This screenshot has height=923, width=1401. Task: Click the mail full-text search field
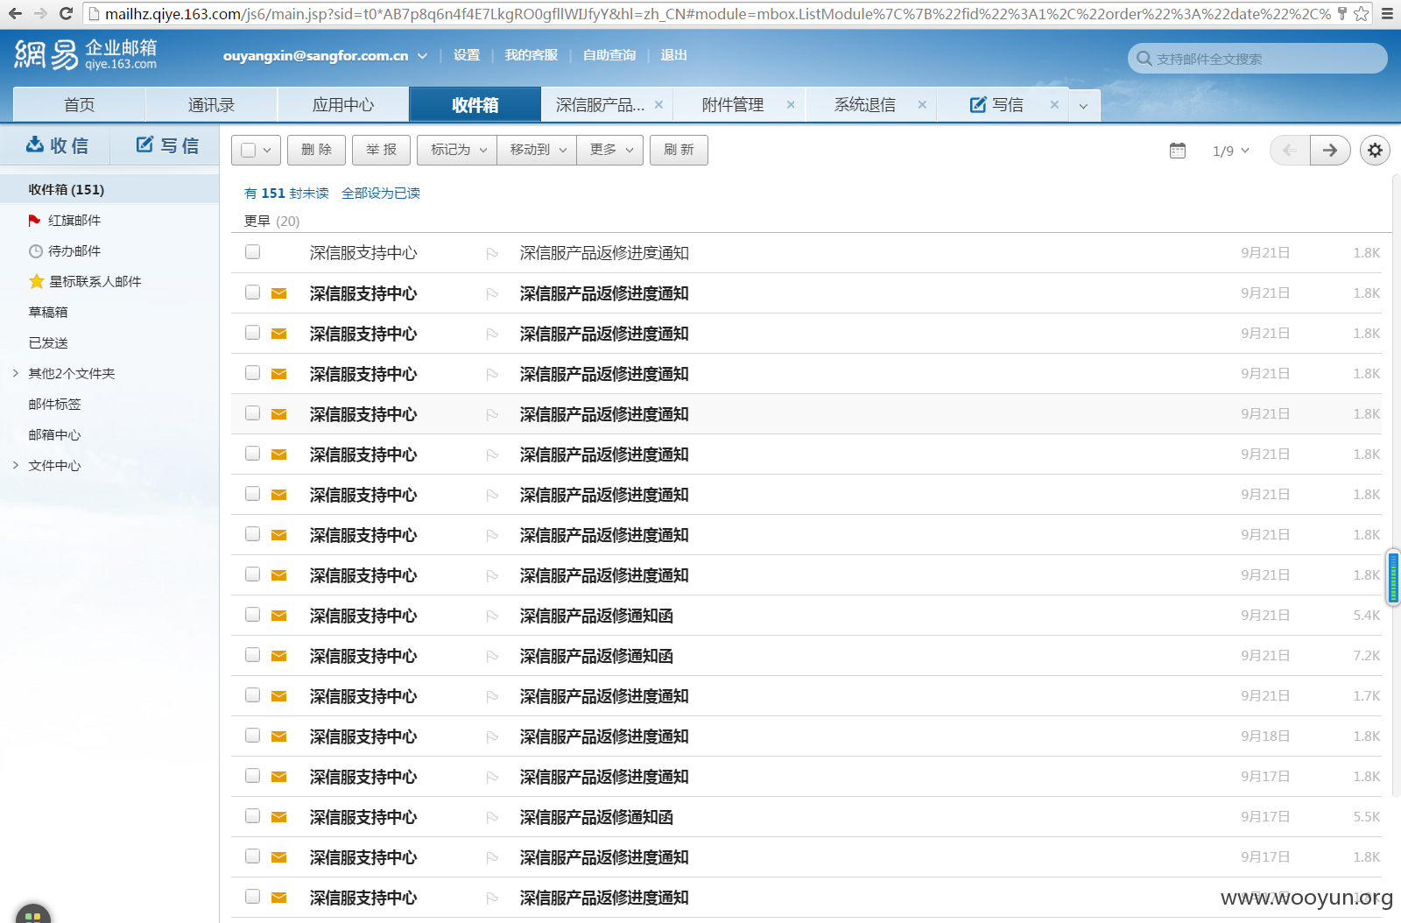[1257, 59]
